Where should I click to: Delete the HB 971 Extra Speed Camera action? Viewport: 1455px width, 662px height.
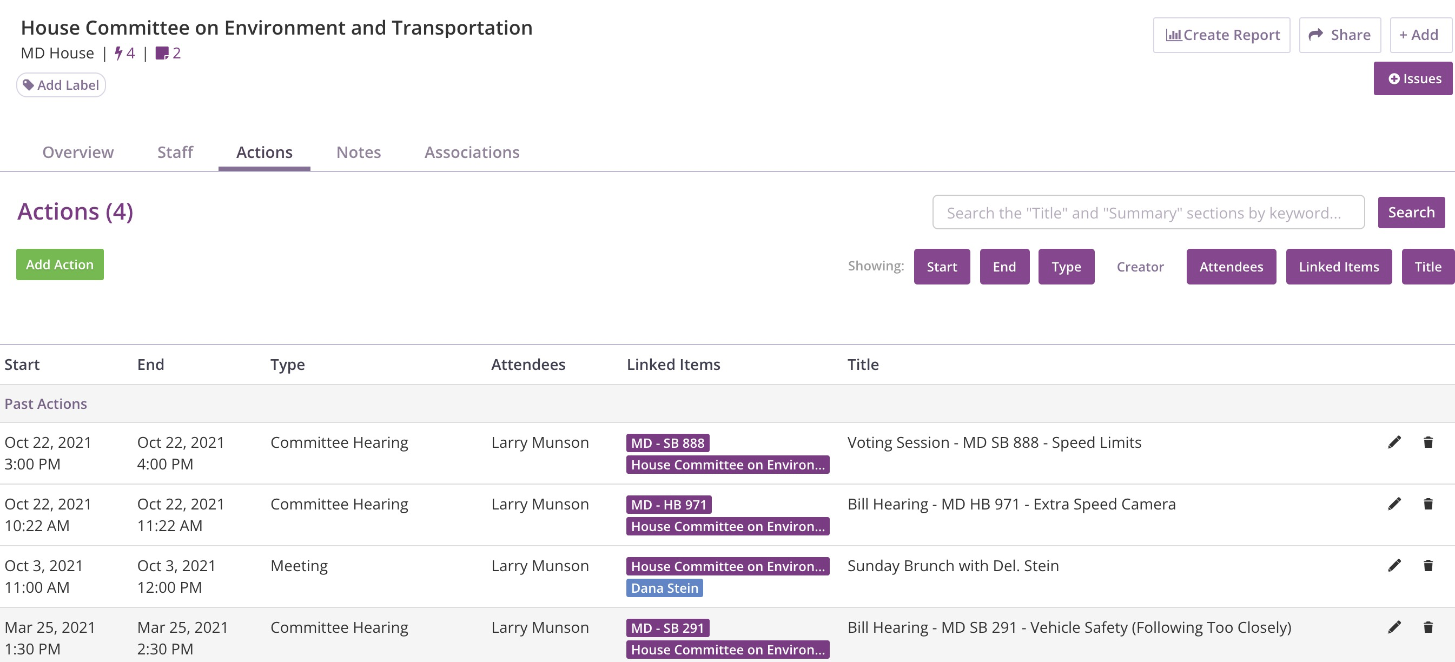click(x=1428, y=504)
